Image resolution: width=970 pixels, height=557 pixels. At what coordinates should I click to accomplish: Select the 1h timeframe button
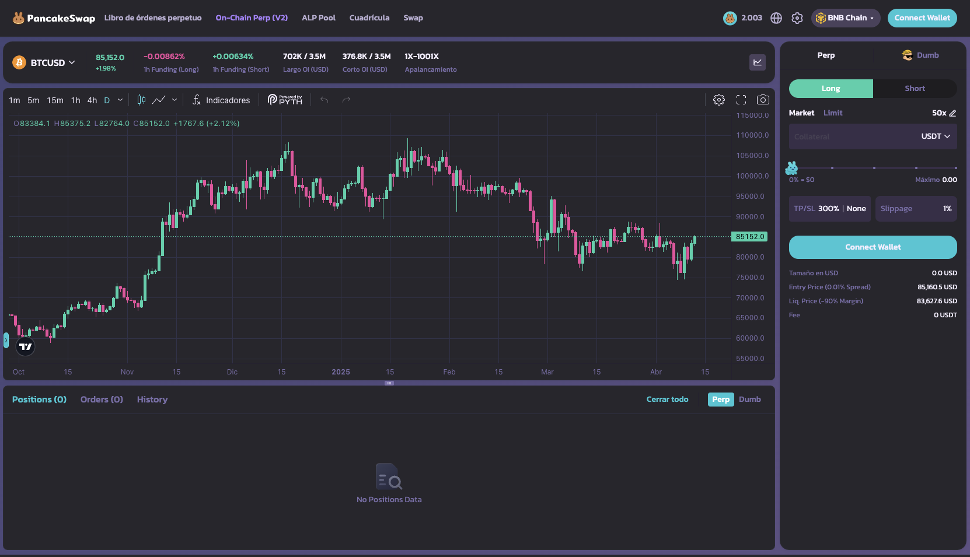(76, 100)
